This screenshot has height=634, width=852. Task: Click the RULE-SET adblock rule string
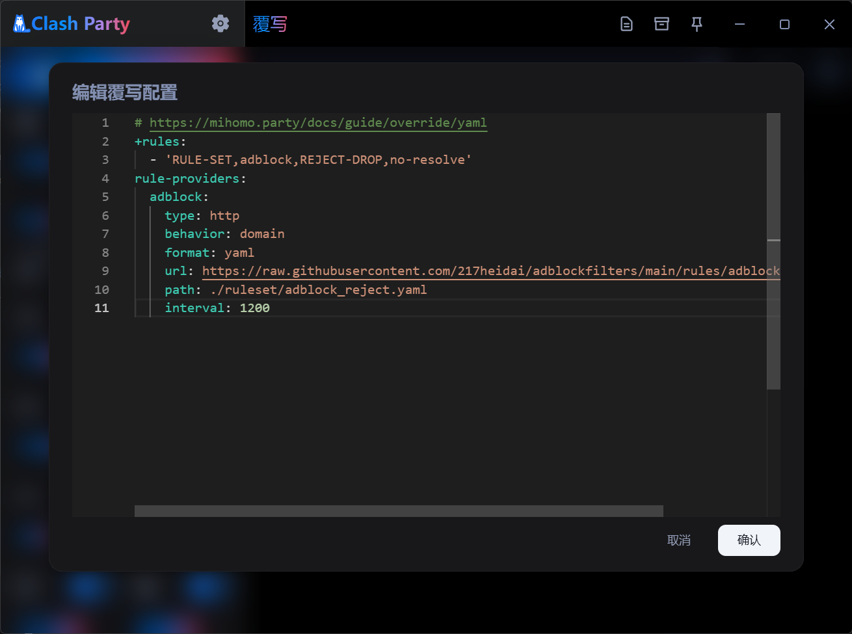coord(319,160)
